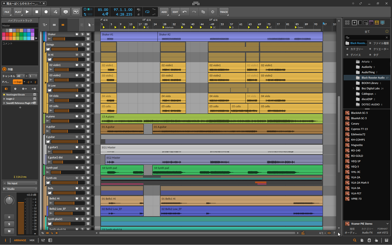
Task: Collapse the St Low group folder
Action: 50,90
